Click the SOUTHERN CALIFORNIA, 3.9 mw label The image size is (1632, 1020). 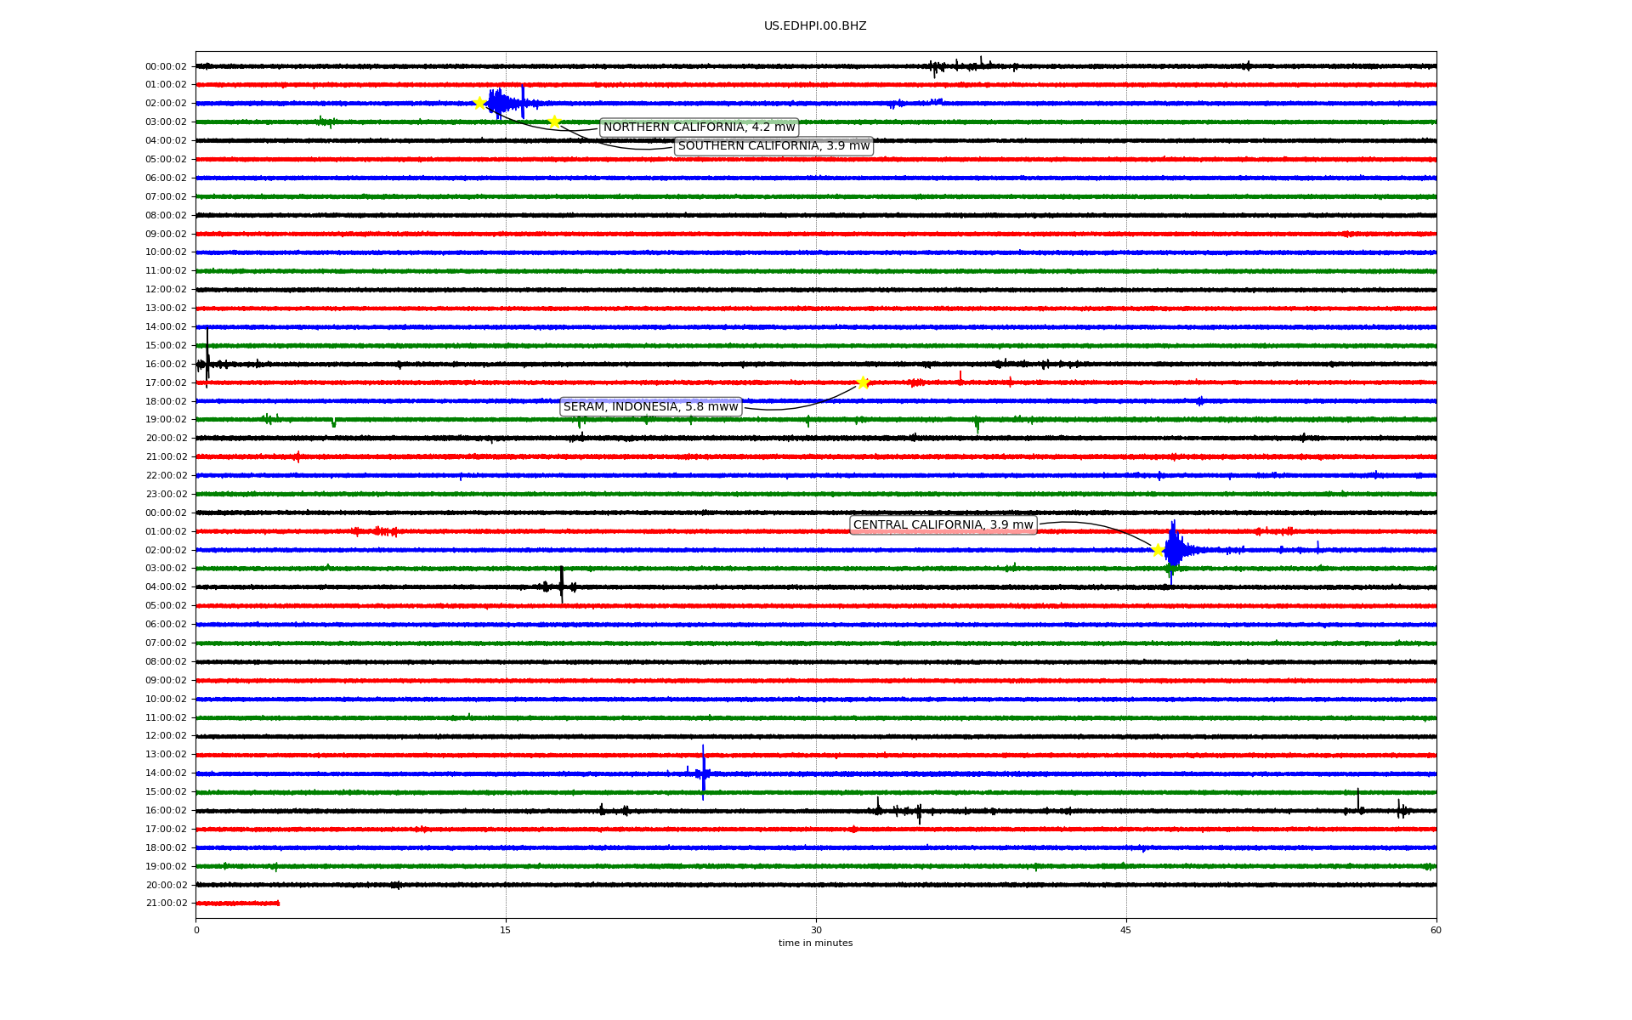click(x=773, y=146)
